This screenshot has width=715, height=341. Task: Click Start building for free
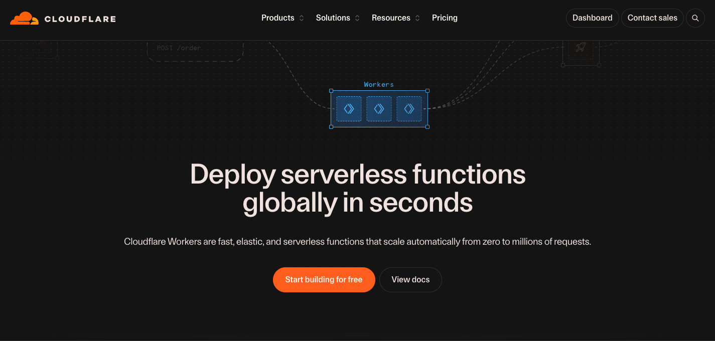pyautogui.click(x=324, y=280)
